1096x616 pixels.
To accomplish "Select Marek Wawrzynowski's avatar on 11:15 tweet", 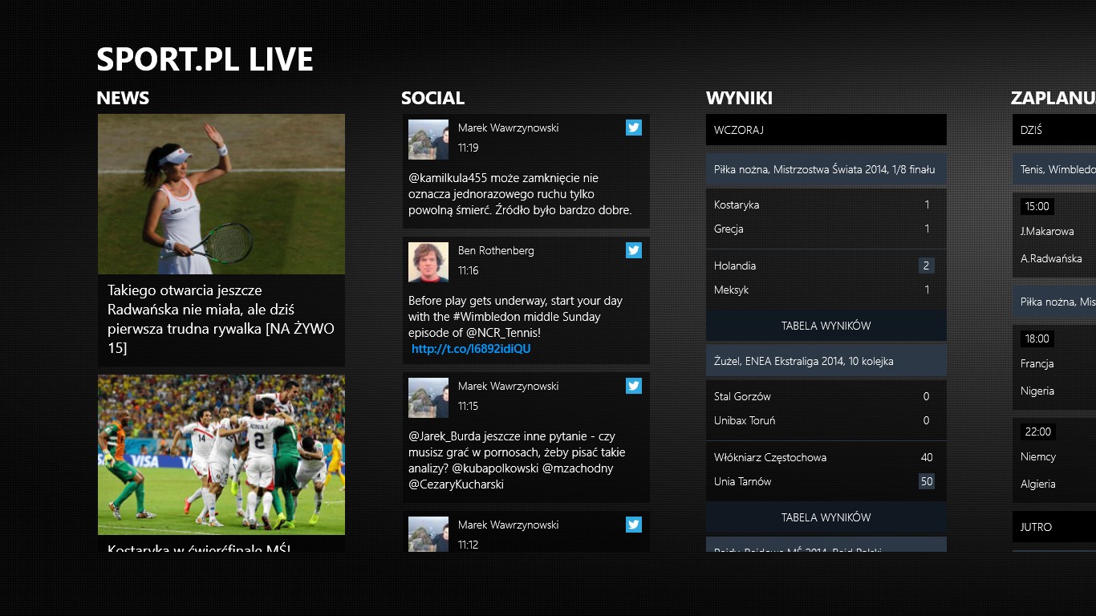I will [x=428, y=398].
